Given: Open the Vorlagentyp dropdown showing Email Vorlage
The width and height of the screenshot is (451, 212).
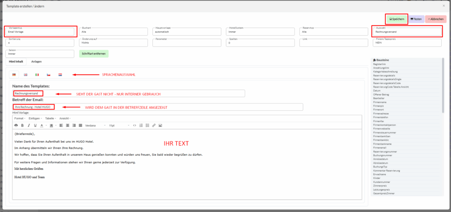Looking at the screenshot, I should (40, 32).
